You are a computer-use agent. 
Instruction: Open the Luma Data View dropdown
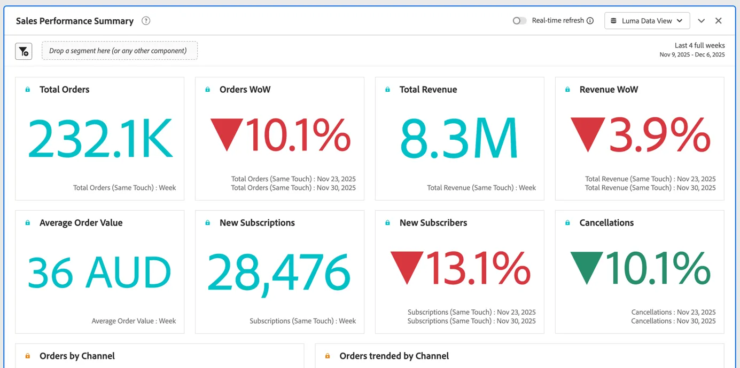647,21
